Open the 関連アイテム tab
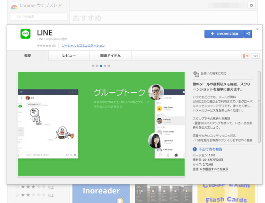265x203 pixels. (x=110, y=56)
